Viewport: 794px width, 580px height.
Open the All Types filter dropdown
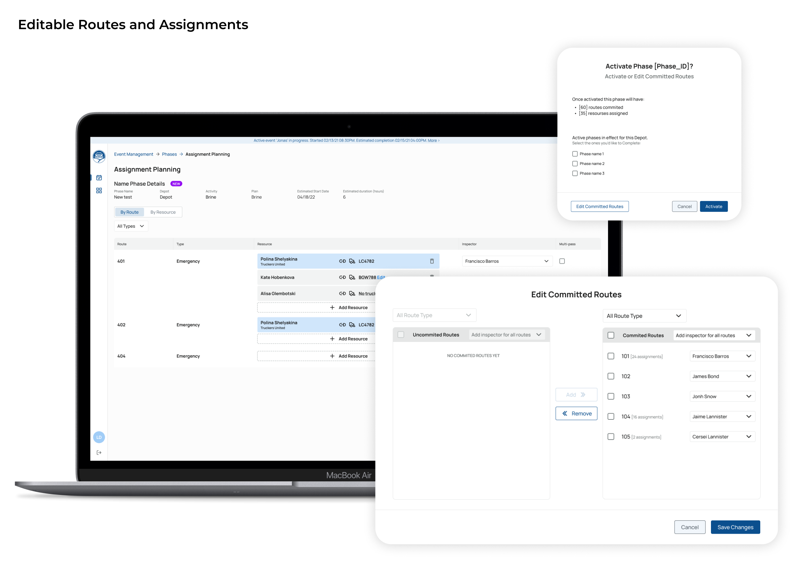[x=130, y=226]
